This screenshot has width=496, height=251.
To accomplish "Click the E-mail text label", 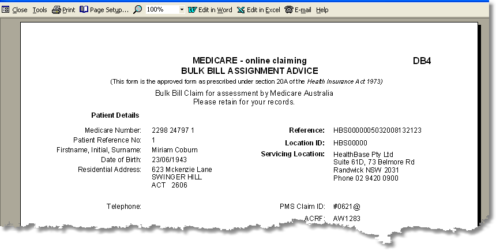I will point(303,10).
